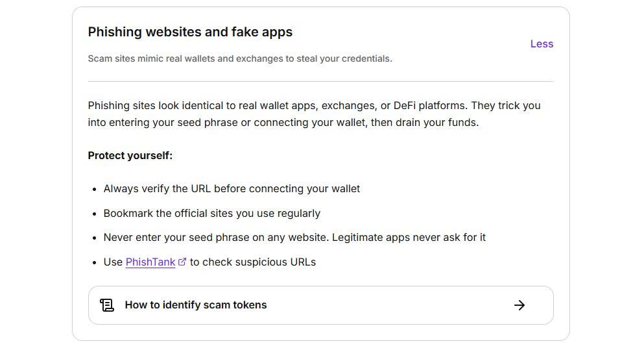The width and height of the screenshot is (620, 350).
Task: Click the scroll document icon in the card
Action: [107, 305]
